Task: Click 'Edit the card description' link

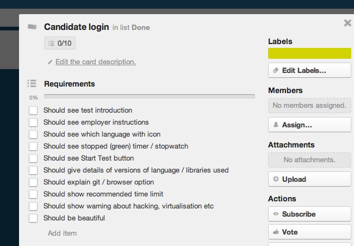Action: tap(96, 61)
